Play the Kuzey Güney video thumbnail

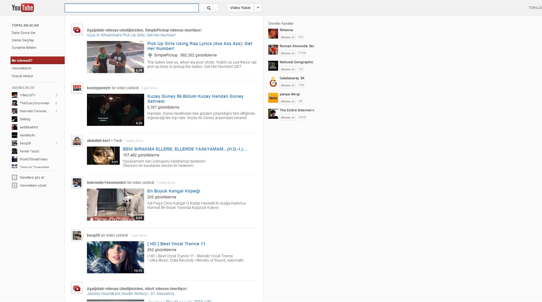coord(115,110)
